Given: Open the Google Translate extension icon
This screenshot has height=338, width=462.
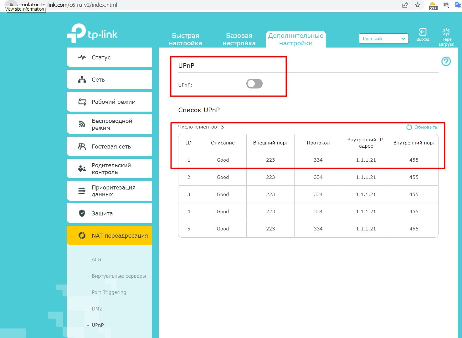Looking at the screenshot, I should [458, 5].
